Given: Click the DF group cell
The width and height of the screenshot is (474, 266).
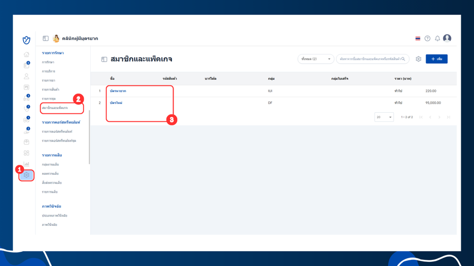Looking at the screenshot, I should tap(270, 103).
